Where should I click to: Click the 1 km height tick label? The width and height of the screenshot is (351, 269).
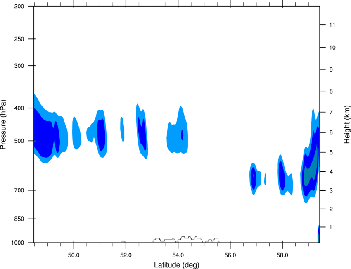[x=330, y=227]
